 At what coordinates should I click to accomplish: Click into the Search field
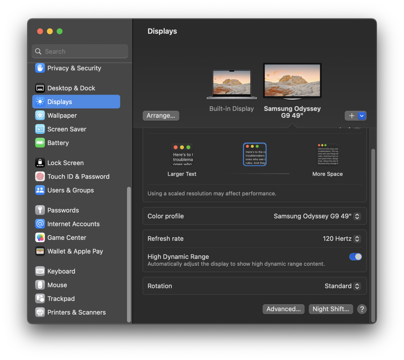80,51
